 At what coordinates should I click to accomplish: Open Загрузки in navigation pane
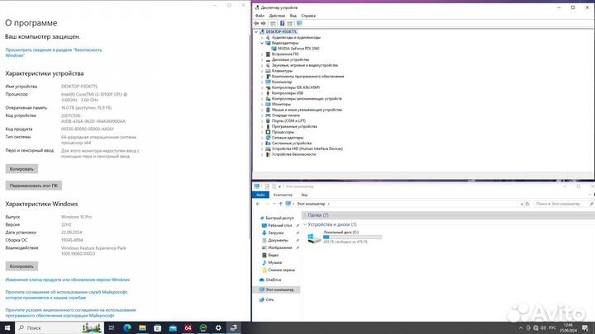[275, 233]
